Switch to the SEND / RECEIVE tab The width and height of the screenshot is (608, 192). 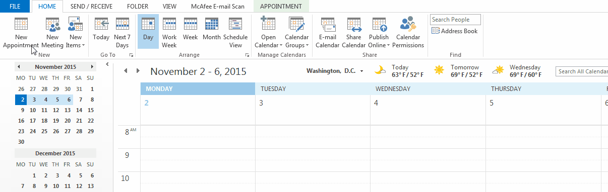pos(92,7)
